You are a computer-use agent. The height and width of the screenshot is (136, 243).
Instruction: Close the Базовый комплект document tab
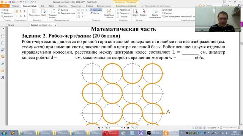click(x=55, y=25)
